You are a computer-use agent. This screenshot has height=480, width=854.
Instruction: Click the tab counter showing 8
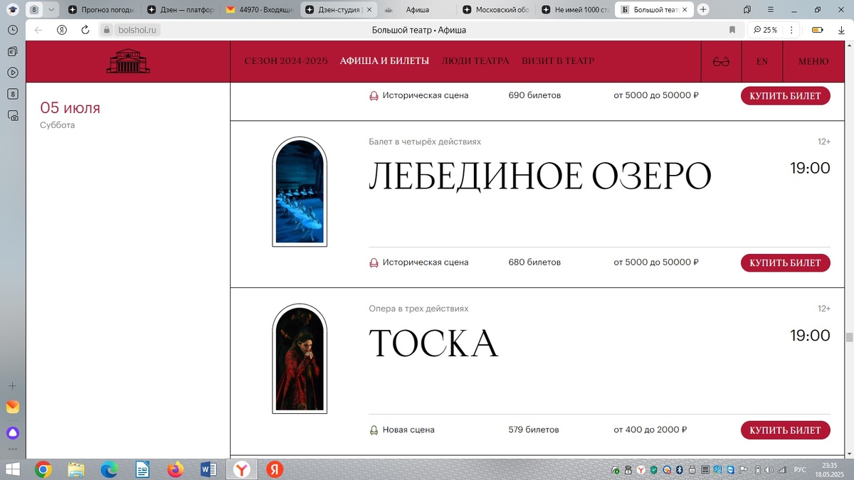(34, 10)
